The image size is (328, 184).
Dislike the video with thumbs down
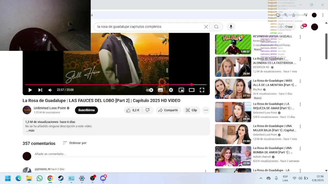coord(148,110)
